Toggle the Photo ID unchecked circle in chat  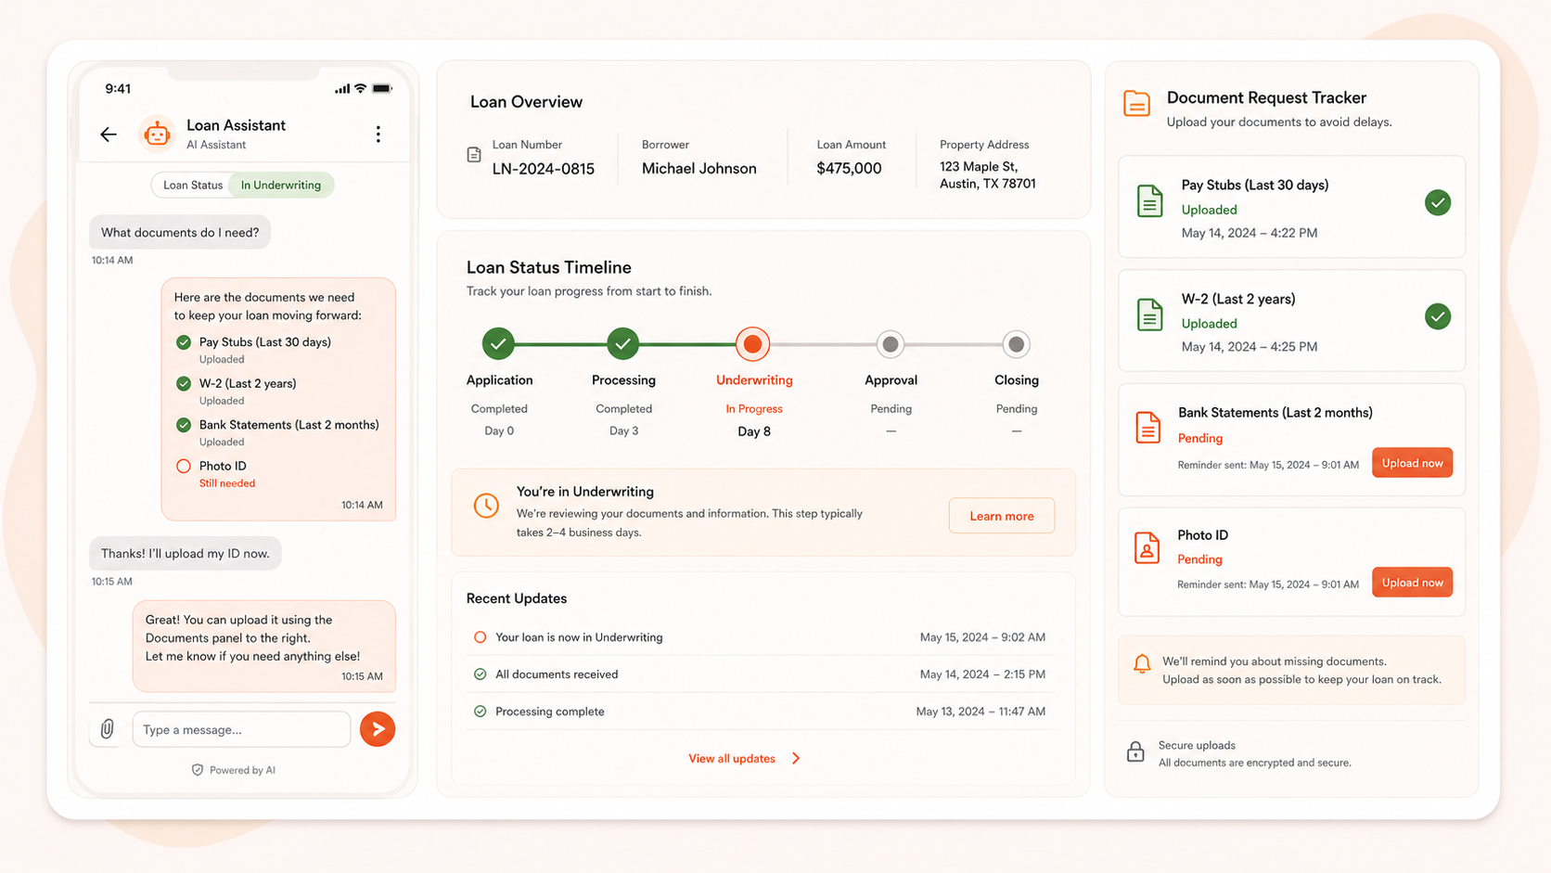pos(184,467)
